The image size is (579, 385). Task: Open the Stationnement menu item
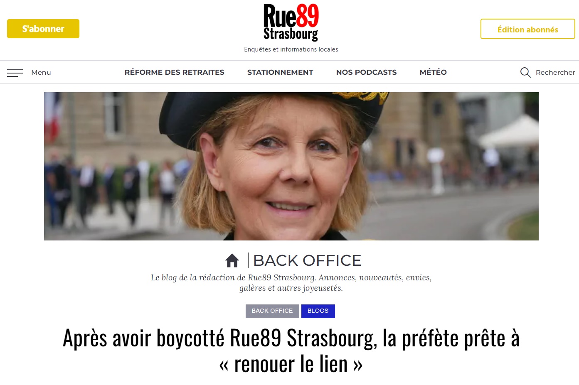(x=280, y=72)
